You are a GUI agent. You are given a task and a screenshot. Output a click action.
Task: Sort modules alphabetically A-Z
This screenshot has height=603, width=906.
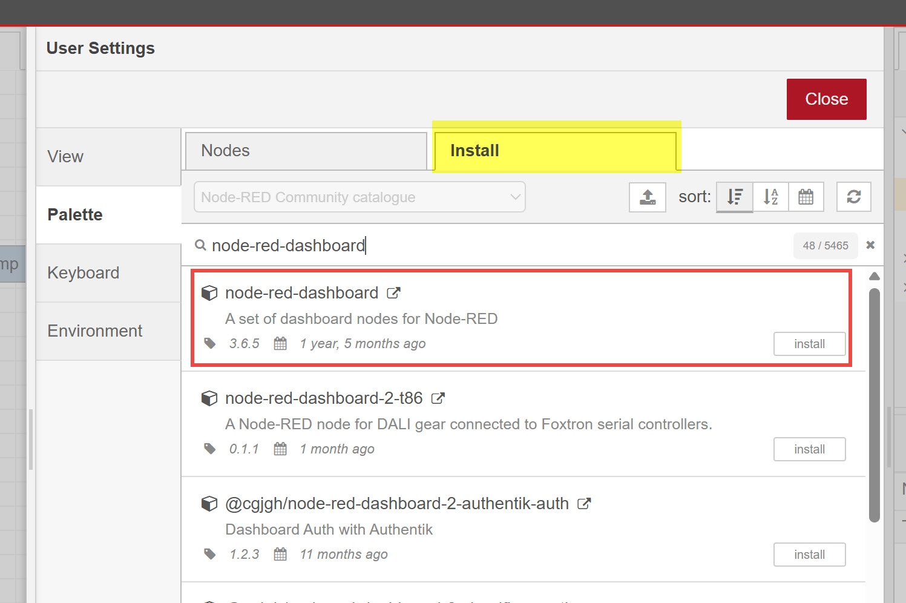pyautogui.click(x=770, y=197)
